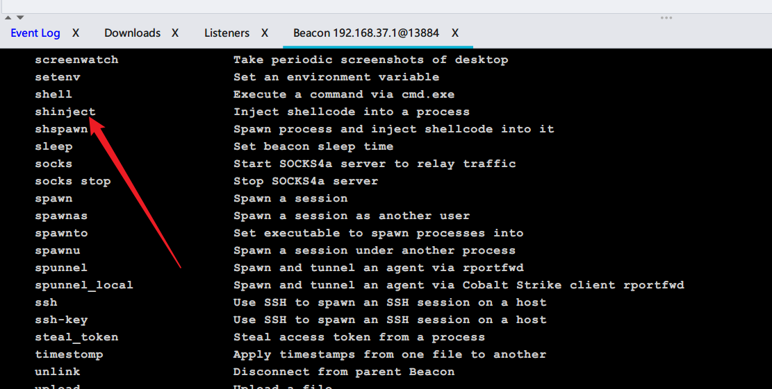This screenshot has height=389, width=772.
Task: Click the split pane down arrow
Action: click(x=19, y=17)
